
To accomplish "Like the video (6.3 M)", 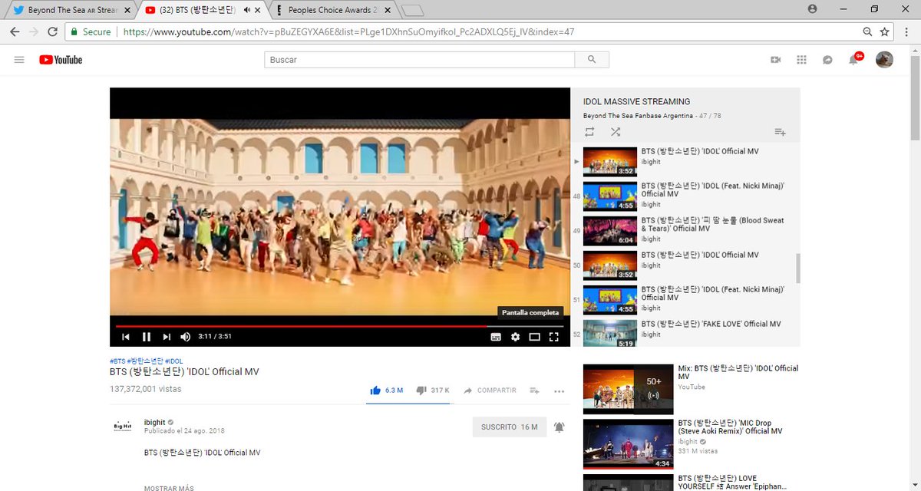I will pos(386,390).
